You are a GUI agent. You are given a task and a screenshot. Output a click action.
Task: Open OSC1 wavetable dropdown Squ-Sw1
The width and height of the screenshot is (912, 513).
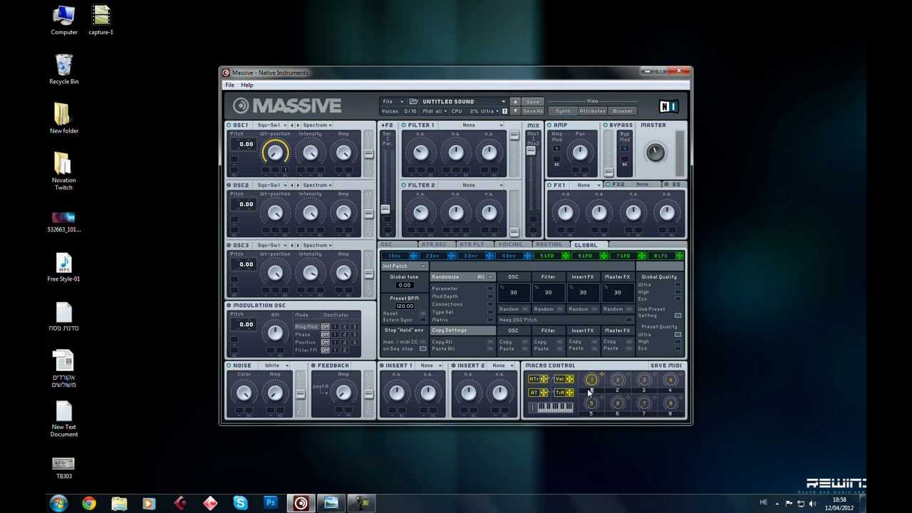point(271,125)
